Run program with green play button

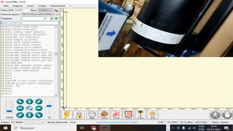coord(56,19)
